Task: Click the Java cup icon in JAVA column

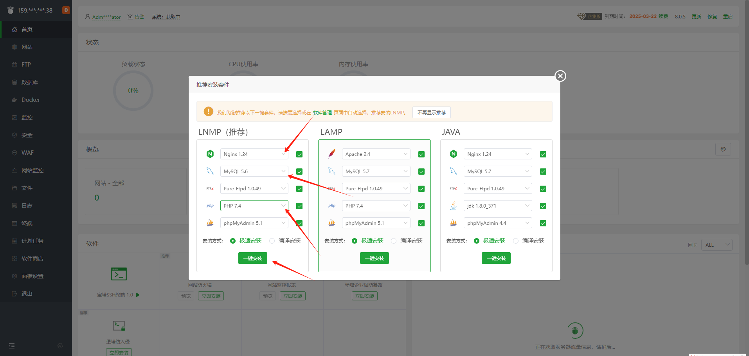Action: tap(454, 206)
